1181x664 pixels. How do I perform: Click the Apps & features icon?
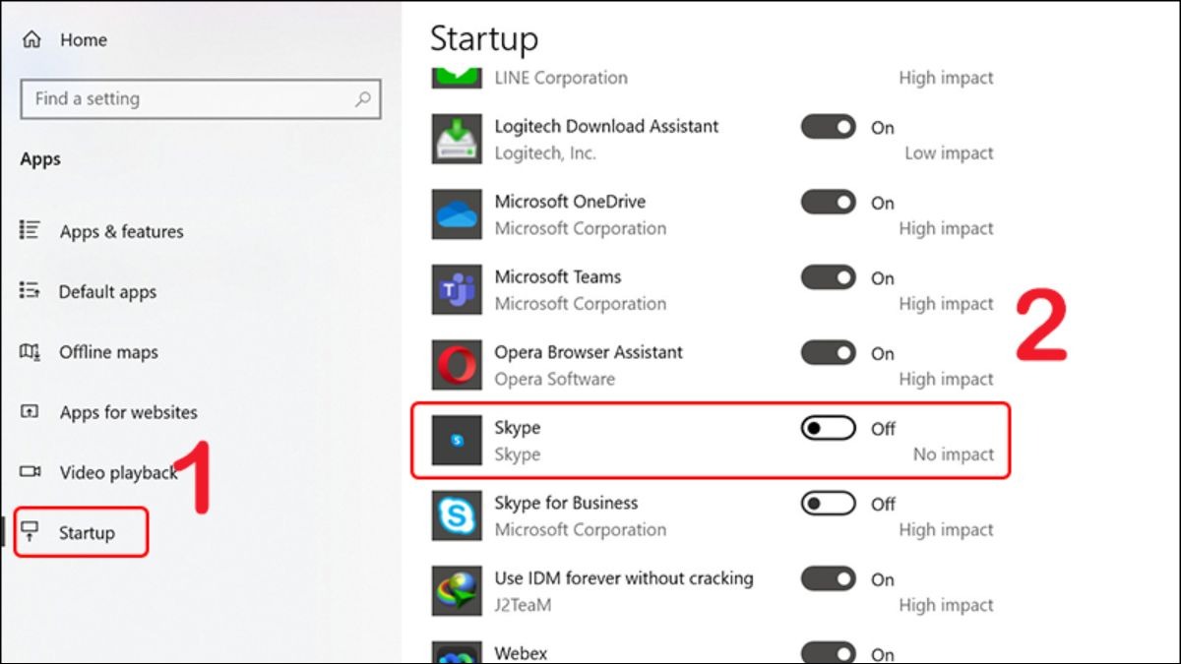point(30,231)
